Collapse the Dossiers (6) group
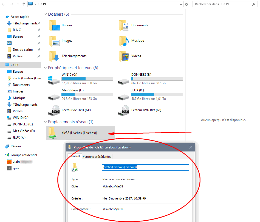Image resolution: width=260 pixels, height=222 pixels. coord(45,14)
